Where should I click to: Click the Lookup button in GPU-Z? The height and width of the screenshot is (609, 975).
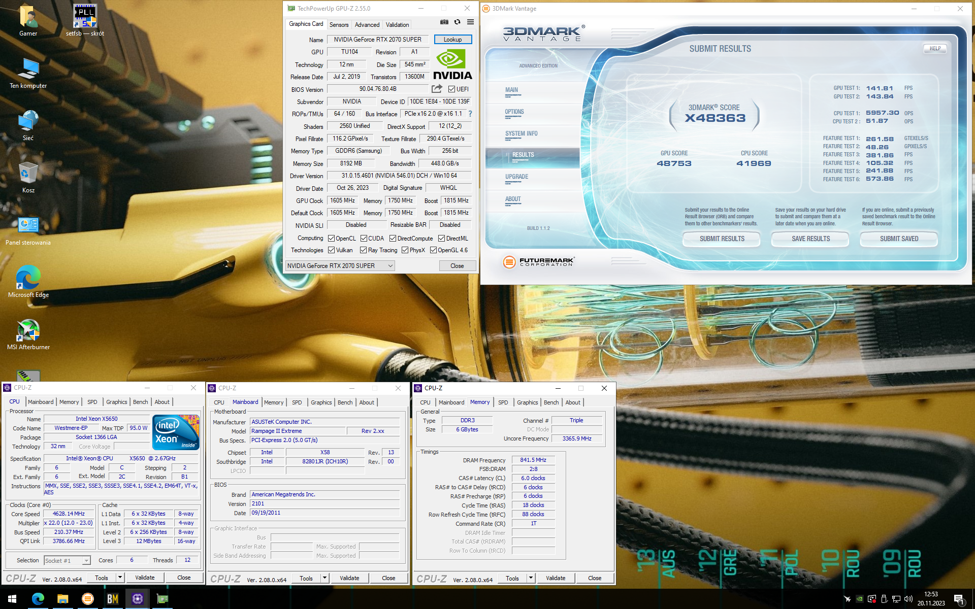tap(452, 40)
